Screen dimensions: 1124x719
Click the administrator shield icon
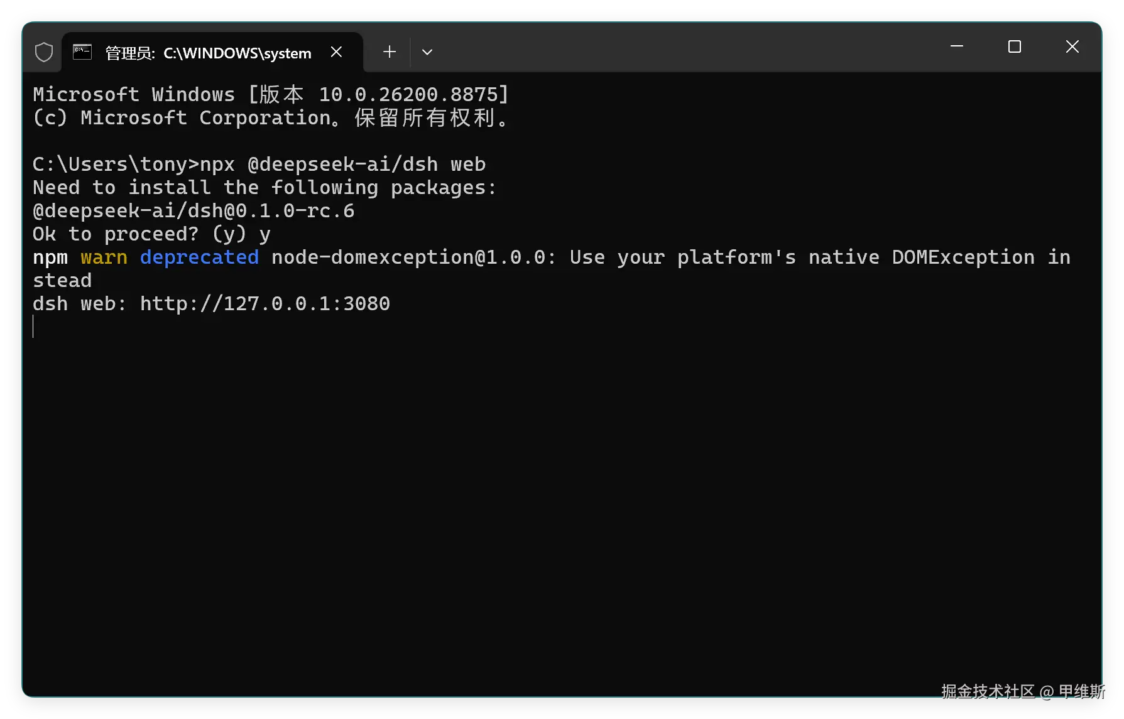44,52
